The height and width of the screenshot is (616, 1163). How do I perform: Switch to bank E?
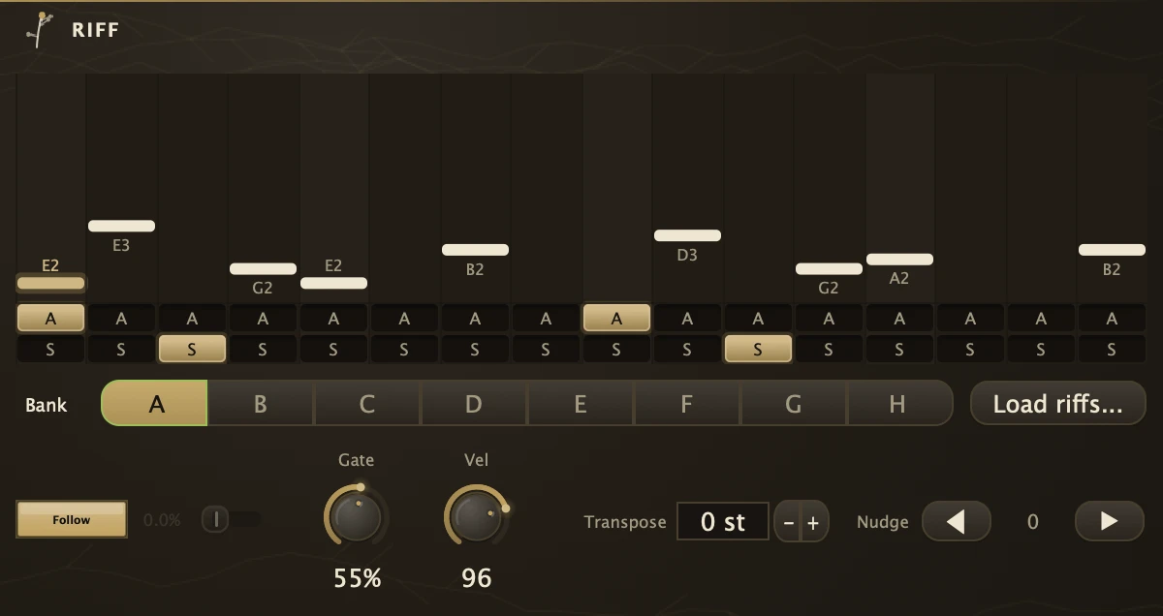(x=581, y=403)
